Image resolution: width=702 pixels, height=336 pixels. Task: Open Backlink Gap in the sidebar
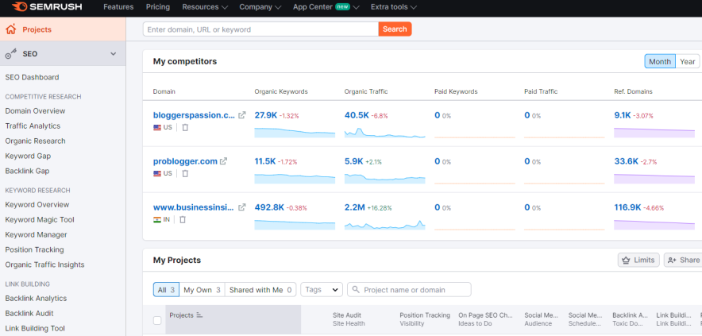click(x=27, y=171)
